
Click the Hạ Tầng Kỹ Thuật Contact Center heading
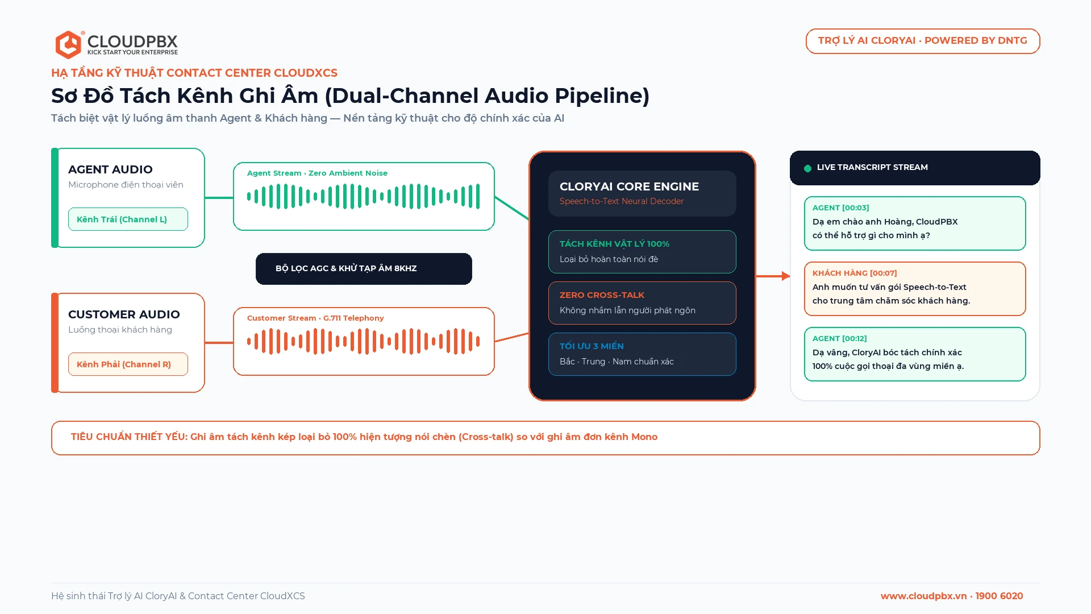coord(194,73)
